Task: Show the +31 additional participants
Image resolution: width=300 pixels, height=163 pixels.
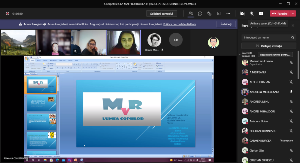Action: [176, 40]
